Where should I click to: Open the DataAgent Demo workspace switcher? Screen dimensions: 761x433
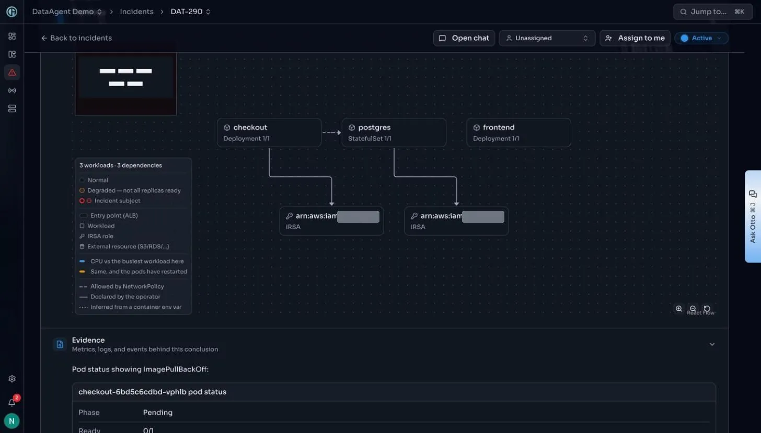(67, 11)
